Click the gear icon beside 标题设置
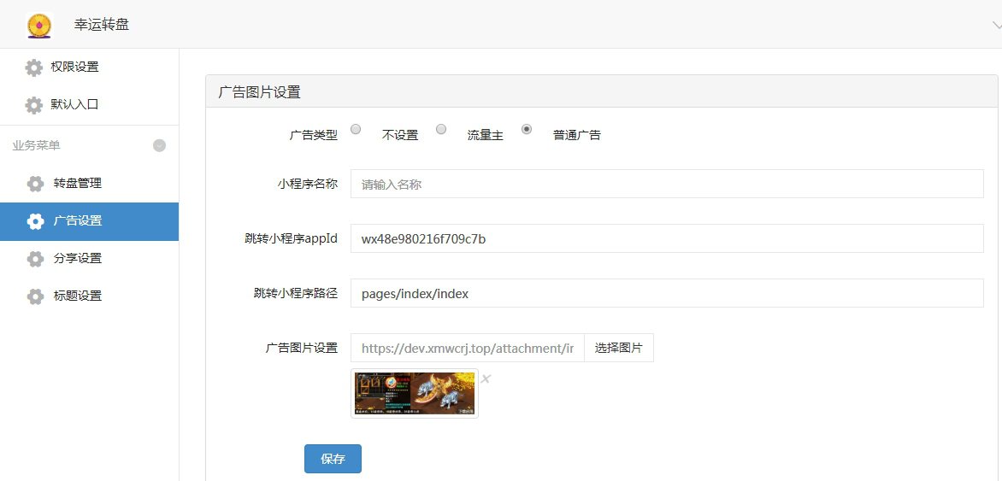The height and width of the screenshot is (481, 1002). [35, 296]
